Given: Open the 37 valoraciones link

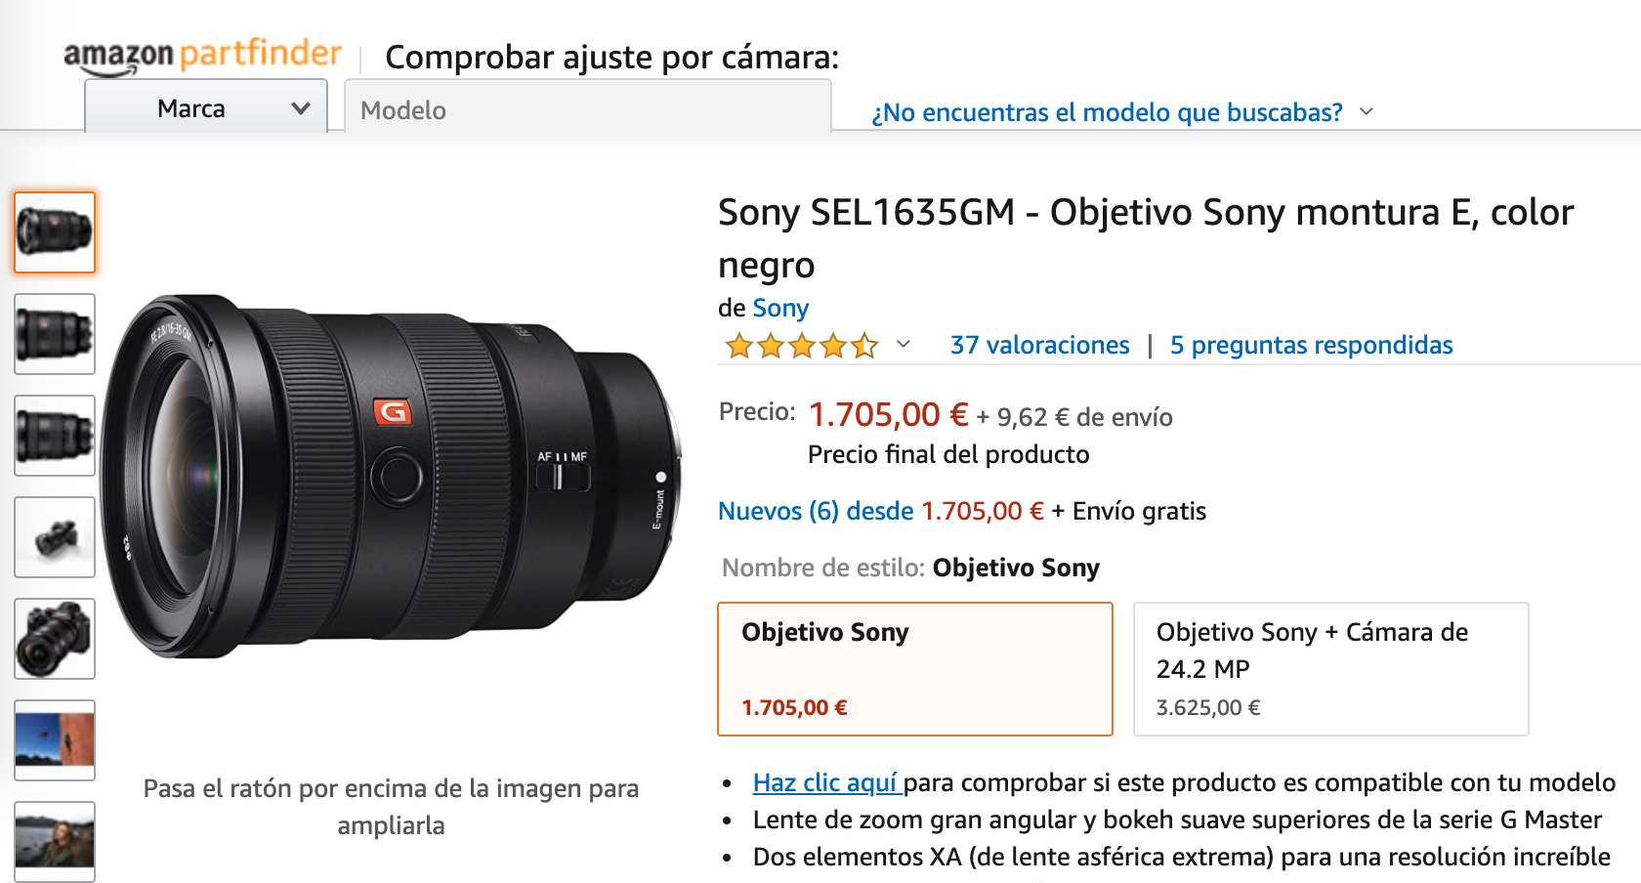Looking at the screenshot, I should 1039,345.
